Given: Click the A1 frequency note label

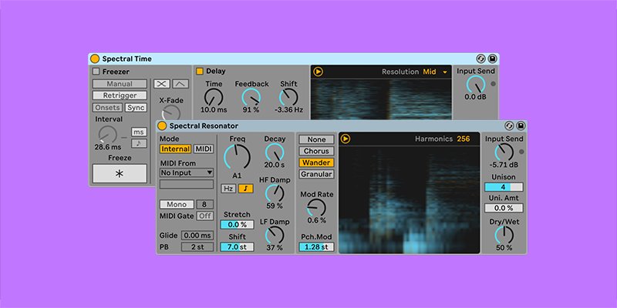Looking at the screenshot, I should tap(237, 176).
